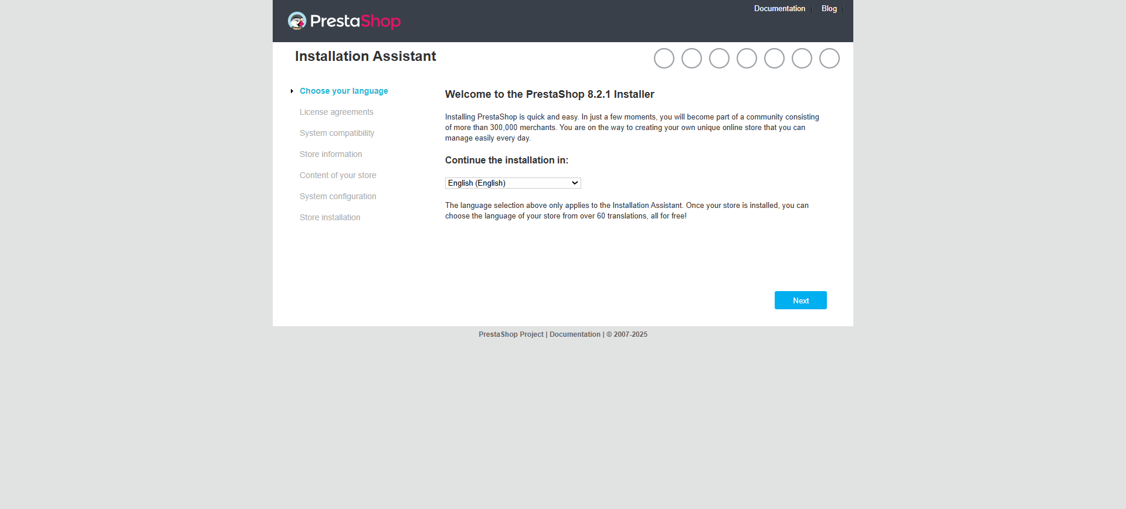Click the seventh installation step circle
Screen dimensions: 1126x509
[x=829, y=59]
